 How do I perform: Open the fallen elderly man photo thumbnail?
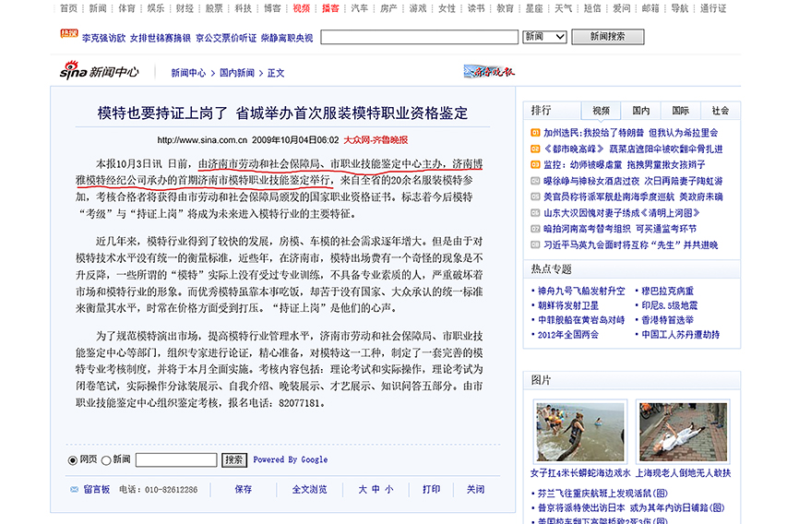coord(683,432)
